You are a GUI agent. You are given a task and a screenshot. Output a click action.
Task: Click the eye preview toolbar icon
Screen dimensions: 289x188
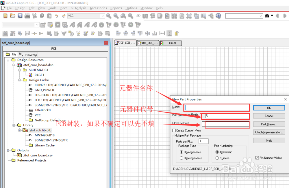point(138,16)
